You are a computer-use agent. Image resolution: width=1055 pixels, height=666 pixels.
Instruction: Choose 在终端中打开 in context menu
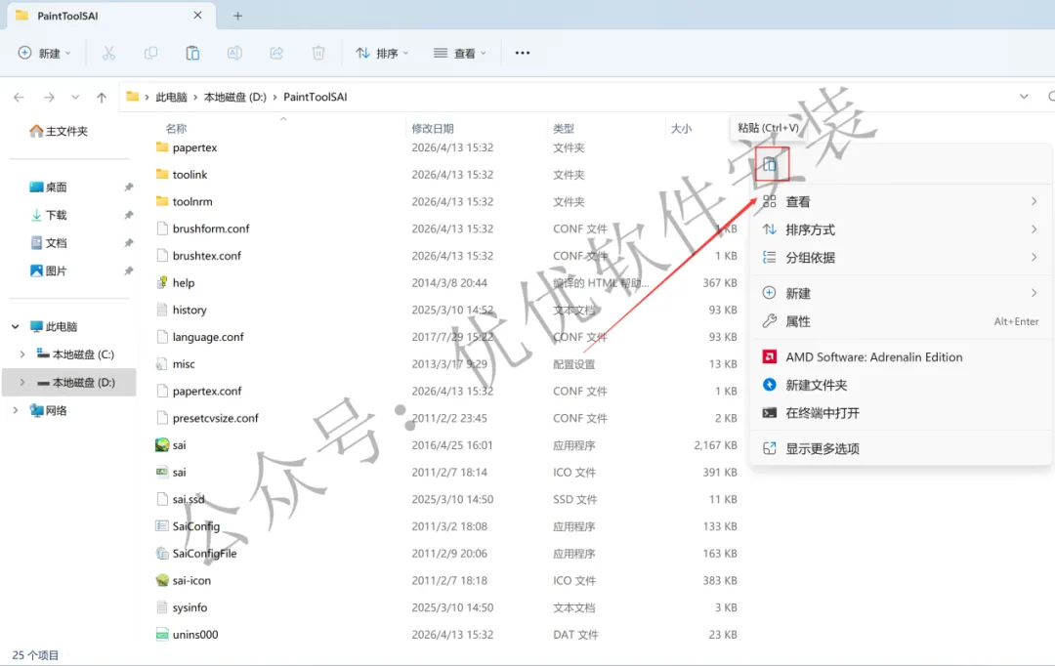pyautogui.click(x=901, y=413)
